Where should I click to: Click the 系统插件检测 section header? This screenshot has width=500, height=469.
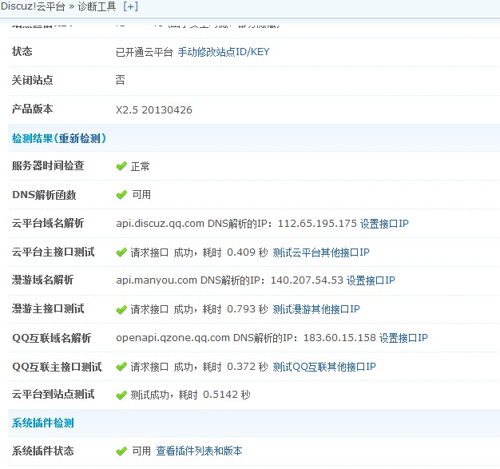[x=42, y=423]
